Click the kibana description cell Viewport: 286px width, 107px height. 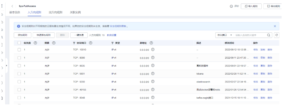point(200,74)
